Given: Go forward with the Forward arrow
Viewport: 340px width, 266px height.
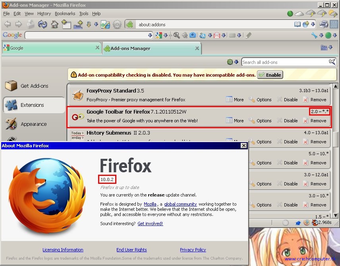Looking at the screenshot, I should click(x=19, y=24).
